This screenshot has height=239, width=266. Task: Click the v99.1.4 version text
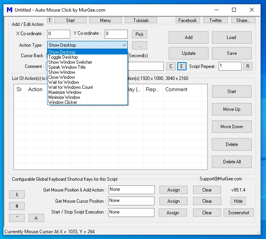(x=238, y=190)
